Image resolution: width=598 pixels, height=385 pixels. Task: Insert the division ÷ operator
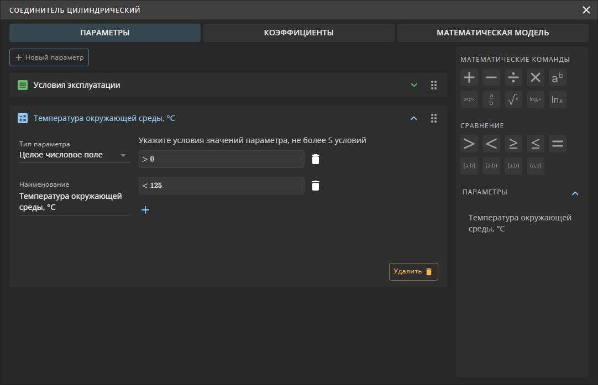tap(513, 77)
